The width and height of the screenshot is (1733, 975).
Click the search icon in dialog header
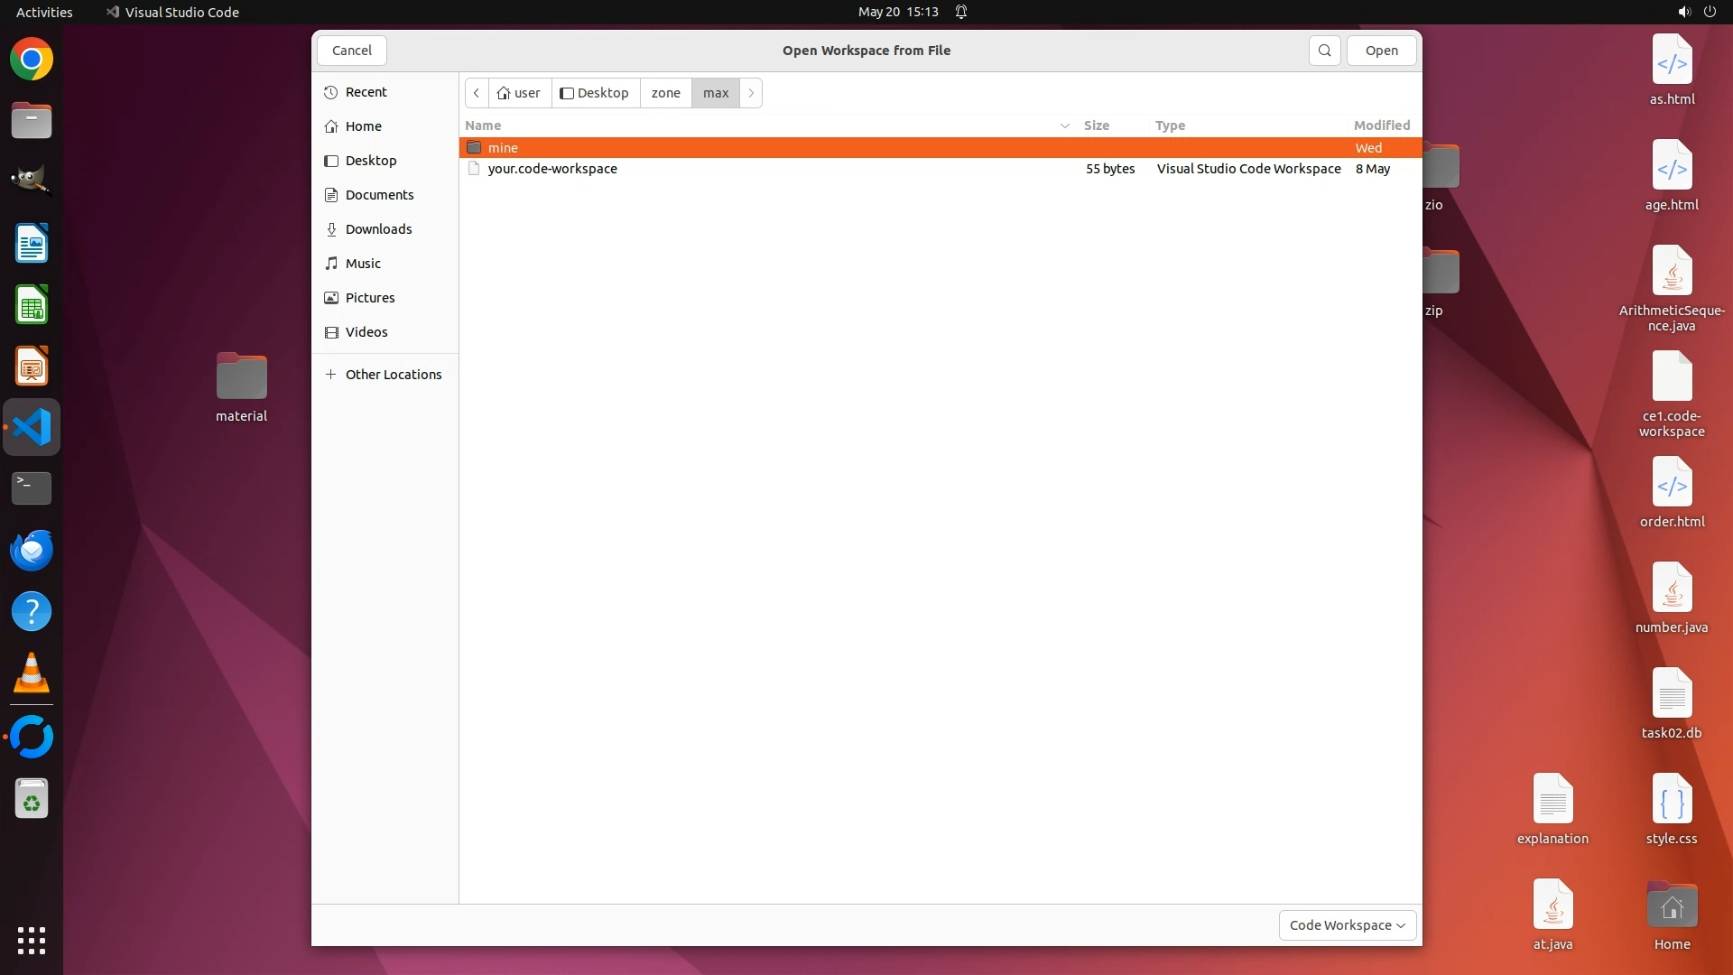[x=1324, y=51]
